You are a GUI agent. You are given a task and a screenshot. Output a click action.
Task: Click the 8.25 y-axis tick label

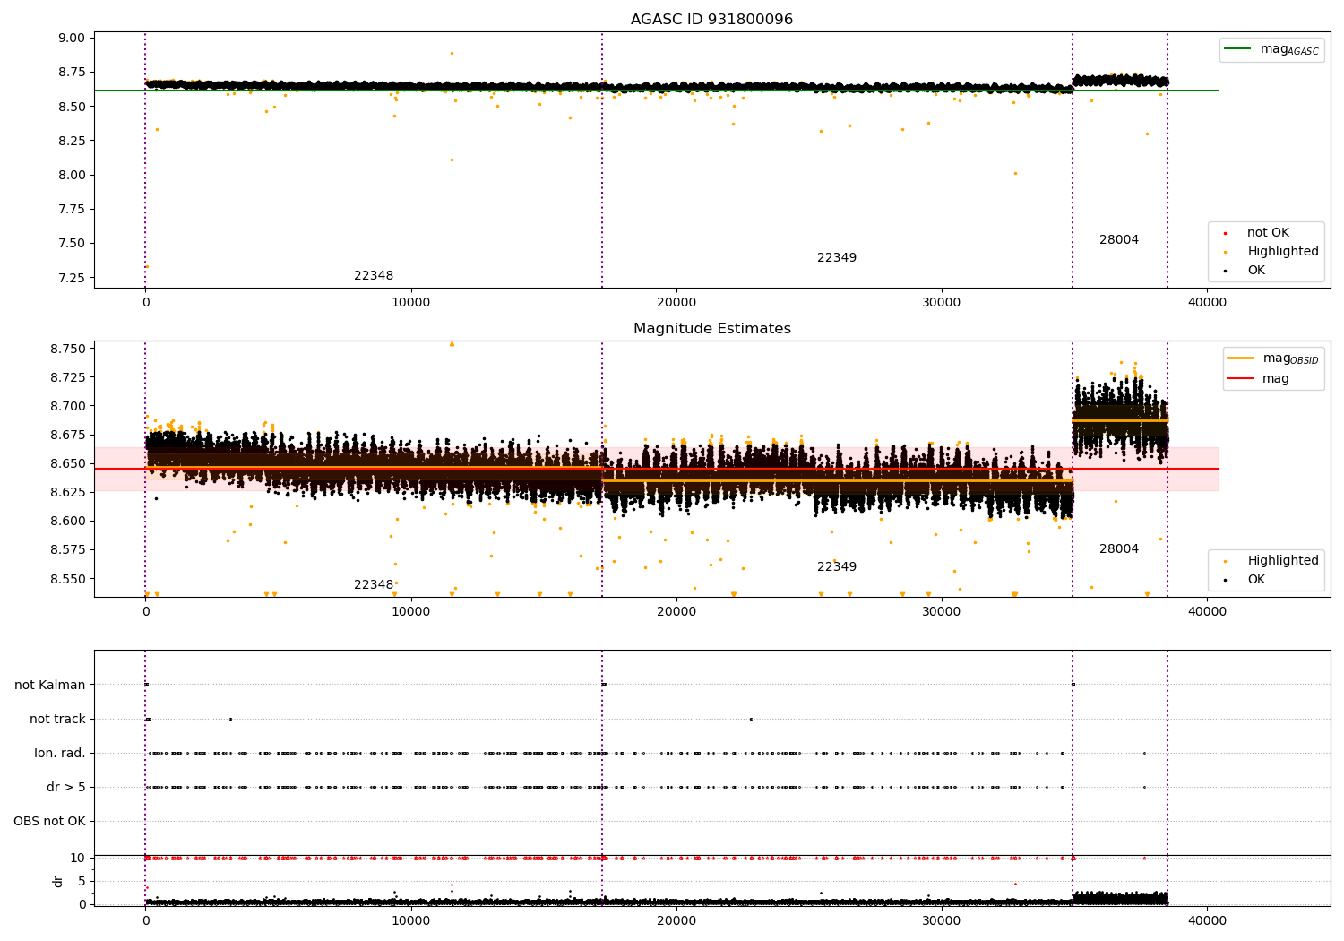(72, 141)
